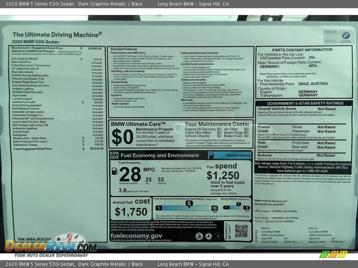Click the 'GRAZ, AUSTRIA' assembly point

coord(313,84)
